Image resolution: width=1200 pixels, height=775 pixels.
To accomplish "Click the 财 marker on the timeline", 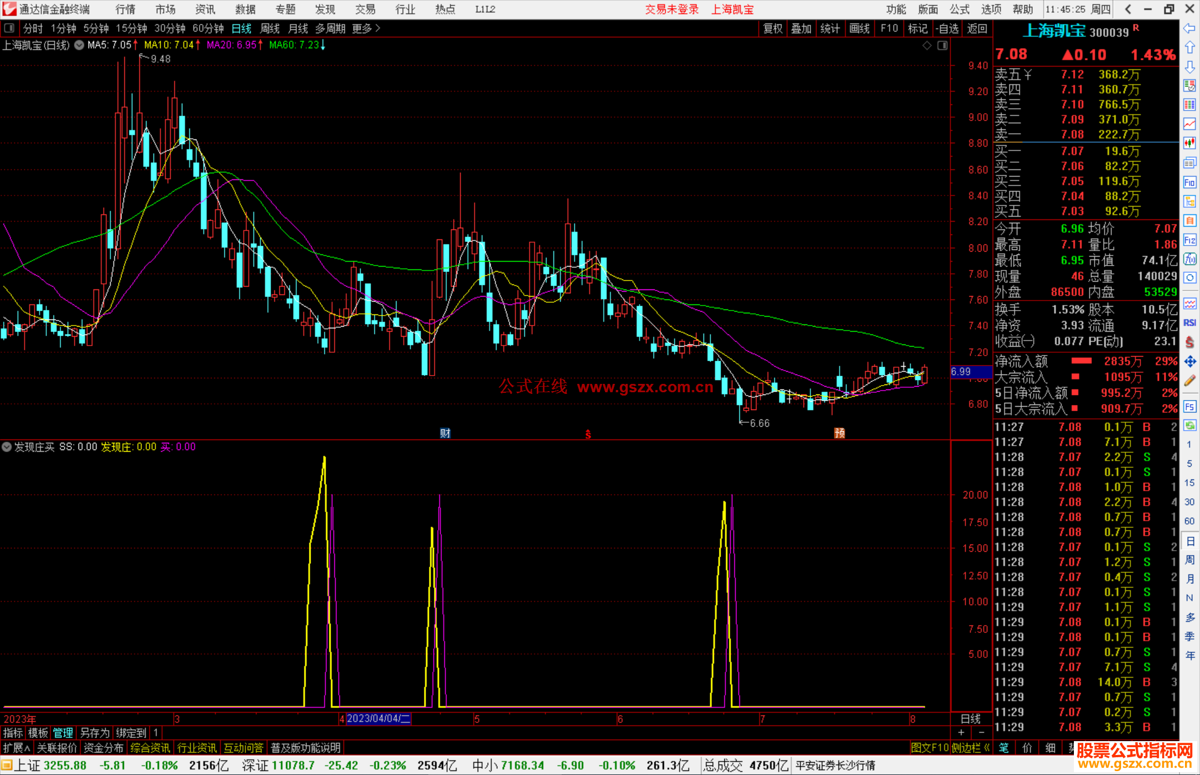I will pos(445,433).
